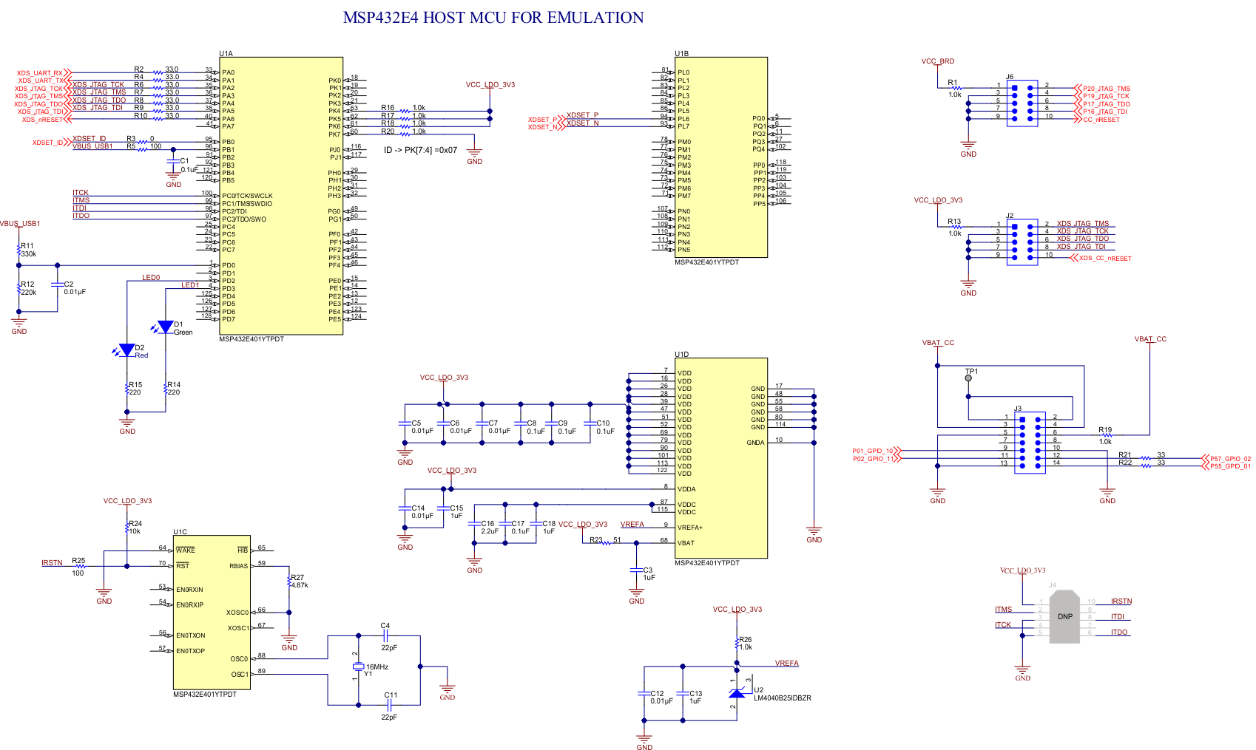This screenshot has width=1256, height=750.
Task: Click the gray DNP connector J4 body
Action: tap(1064, 616)
